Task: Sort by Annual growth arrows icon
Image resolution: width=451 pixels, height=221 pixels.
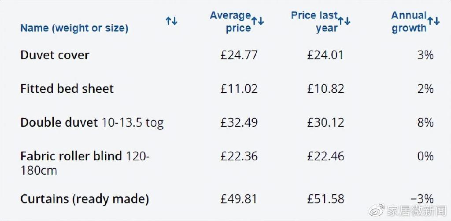Action: tap(433, 21)
